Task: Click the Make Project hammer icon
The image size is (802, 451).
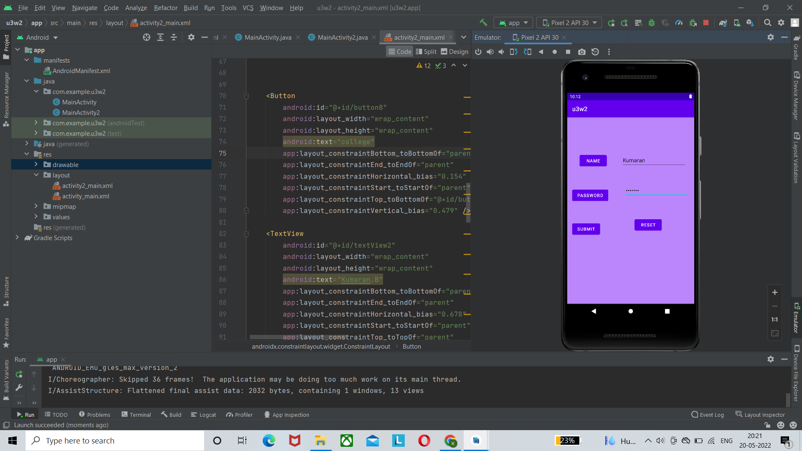Action: coord(483,23)
